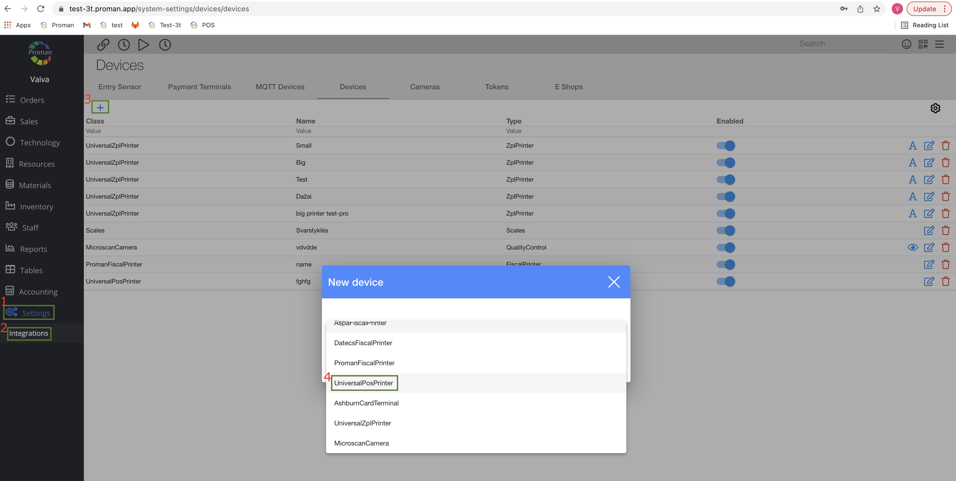
Task: Click the play icon in top toolbar
Action: coord(143,44)
